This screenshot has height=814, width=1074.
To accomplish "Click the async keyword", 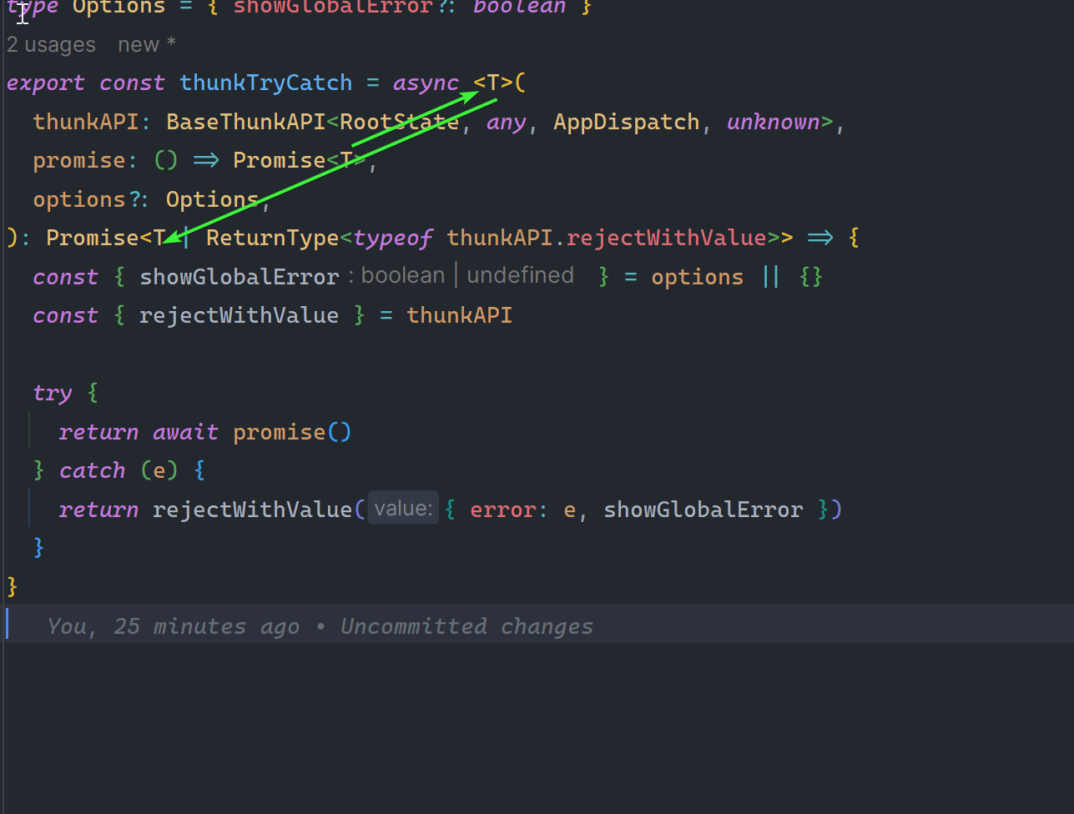I will [x=426, y=83].
